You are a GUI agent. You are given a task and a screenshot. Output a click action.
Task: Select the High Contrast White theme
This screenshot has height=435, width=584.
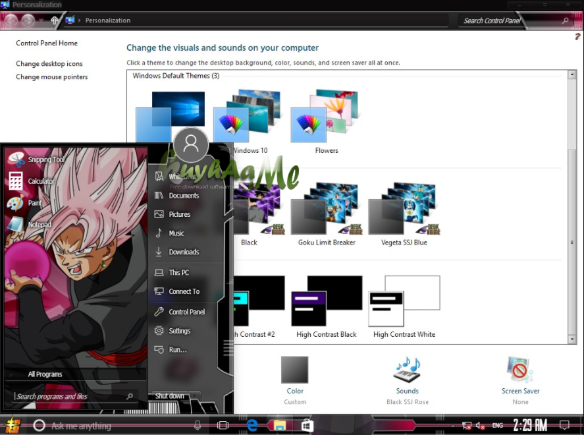click(x=404, y=306)
